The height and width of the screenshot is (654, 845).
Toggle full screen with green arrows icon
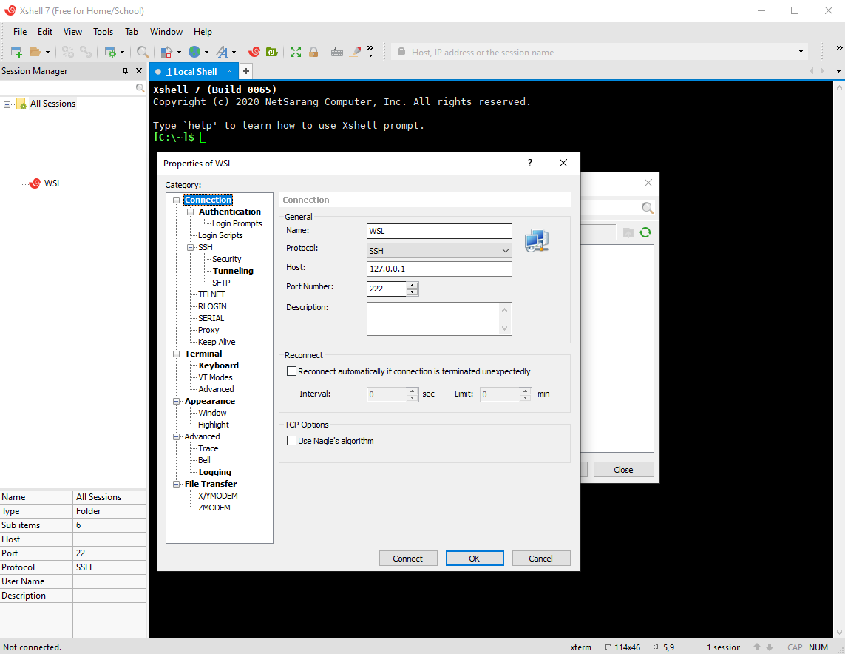[x=295, y=52]
